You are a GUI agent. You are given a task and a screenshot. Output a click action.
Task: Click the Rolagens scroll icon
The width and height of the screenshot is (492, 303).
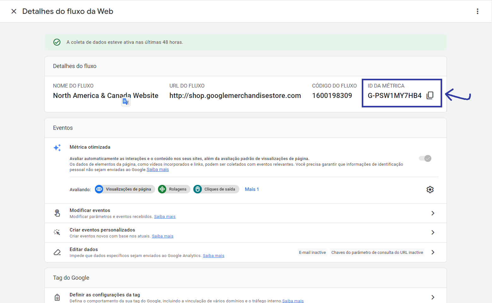click(162, 189)
